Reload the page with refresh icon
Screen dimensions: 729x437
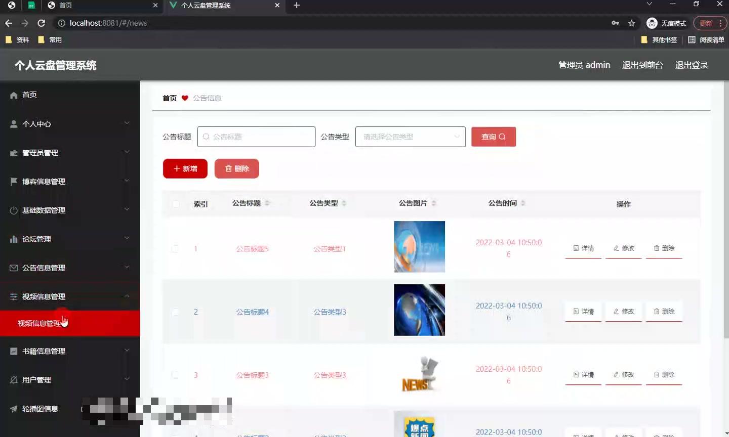(42, 23)
